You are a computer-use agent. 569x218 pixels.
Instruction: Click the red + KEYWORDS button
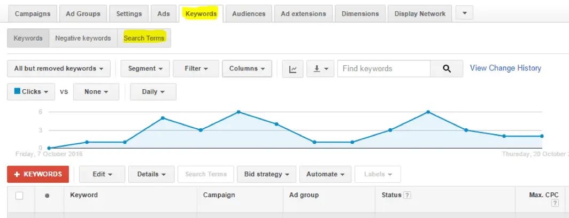click(38, 174)
